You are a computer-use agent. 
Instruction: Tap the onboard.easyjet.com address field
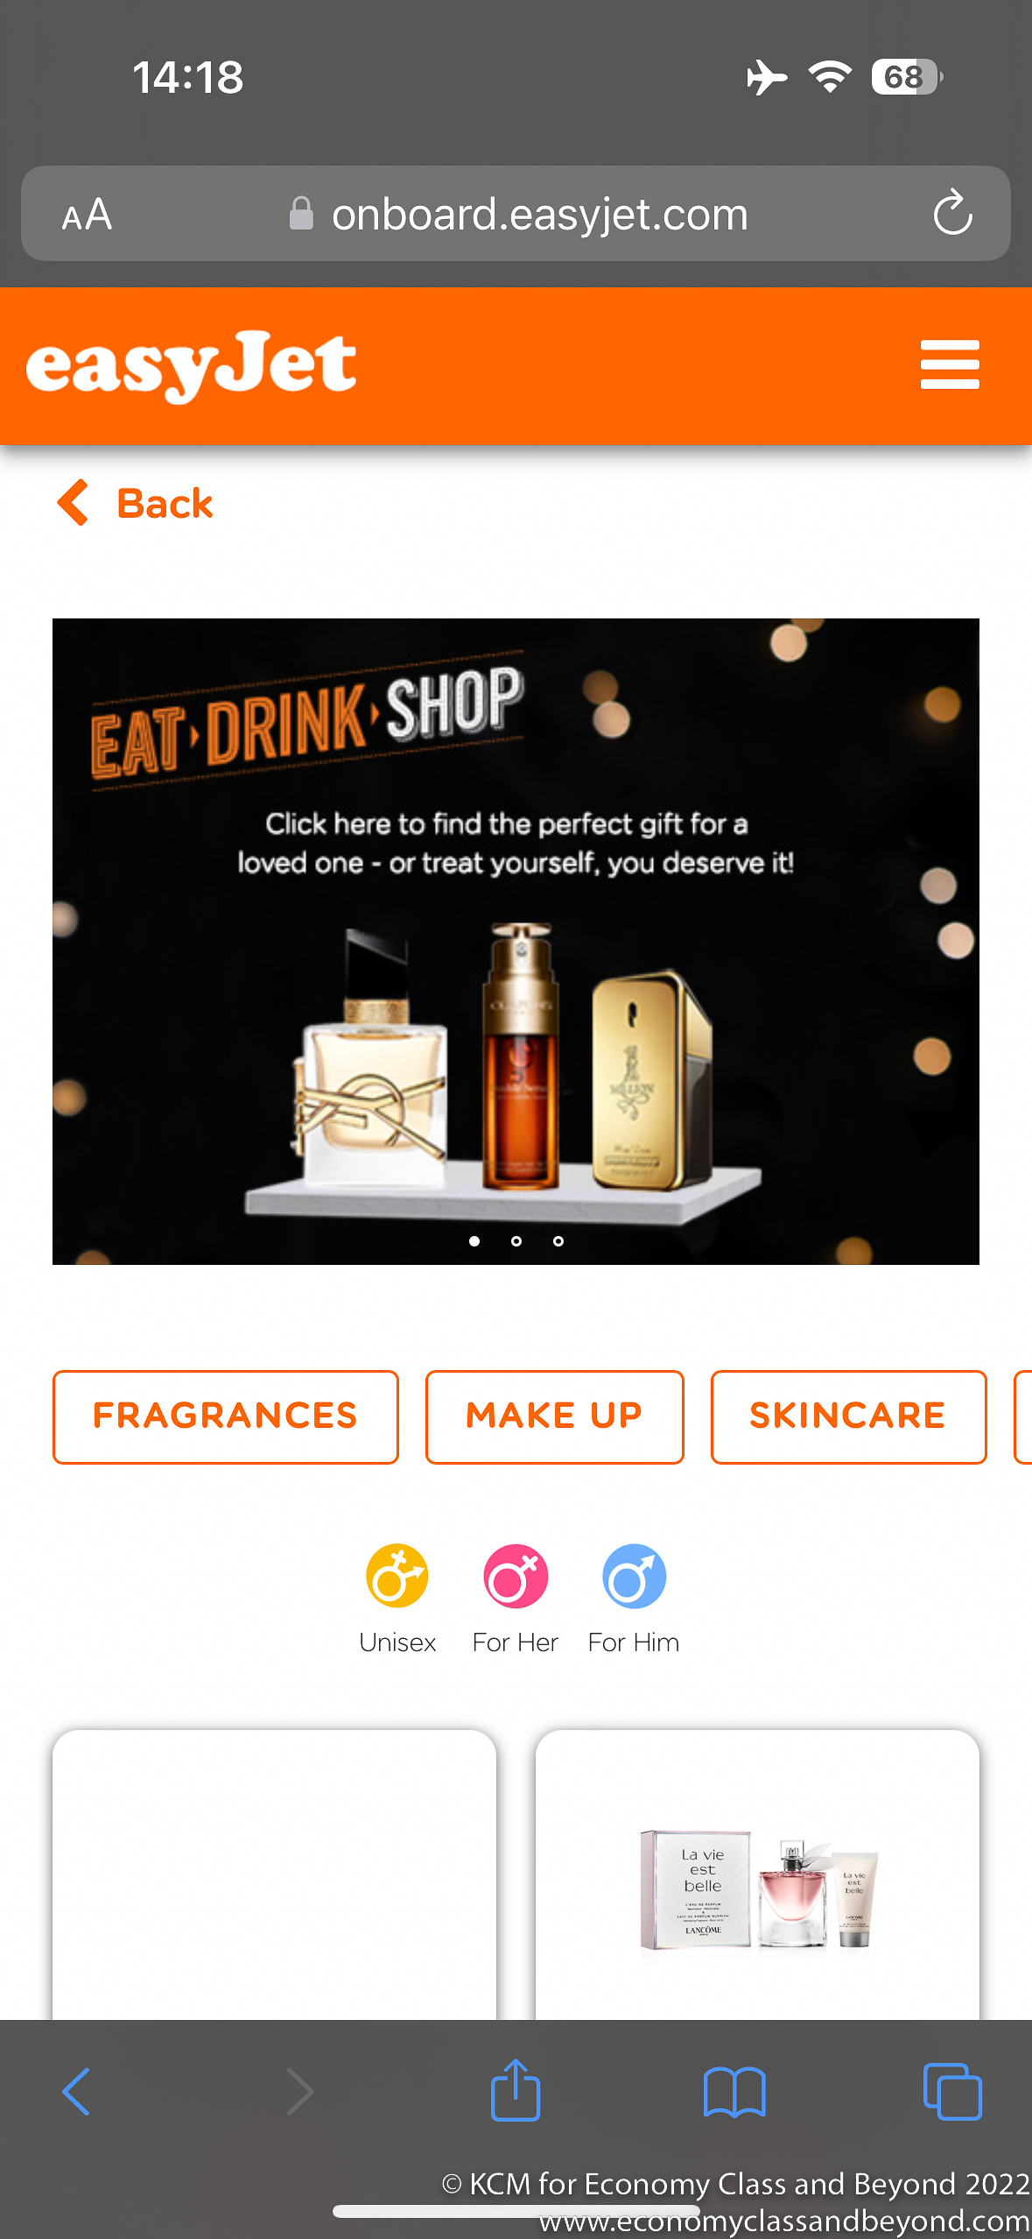tap(516, 214)
